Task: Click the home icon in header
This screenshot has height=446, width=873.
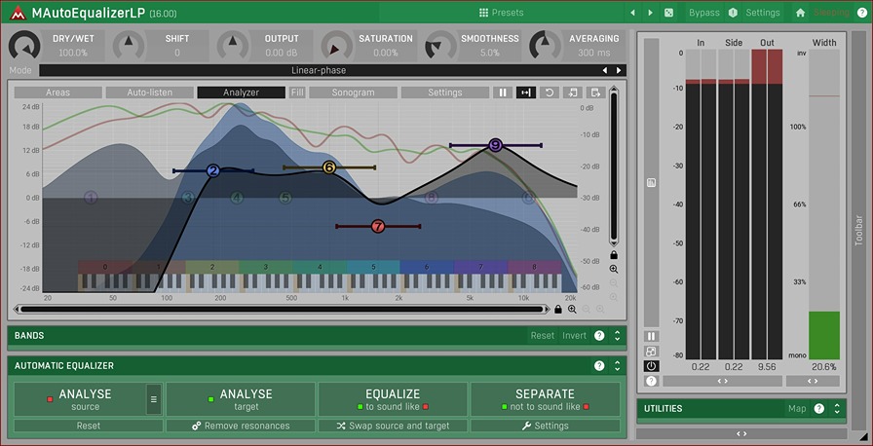Action: [800, 13]
